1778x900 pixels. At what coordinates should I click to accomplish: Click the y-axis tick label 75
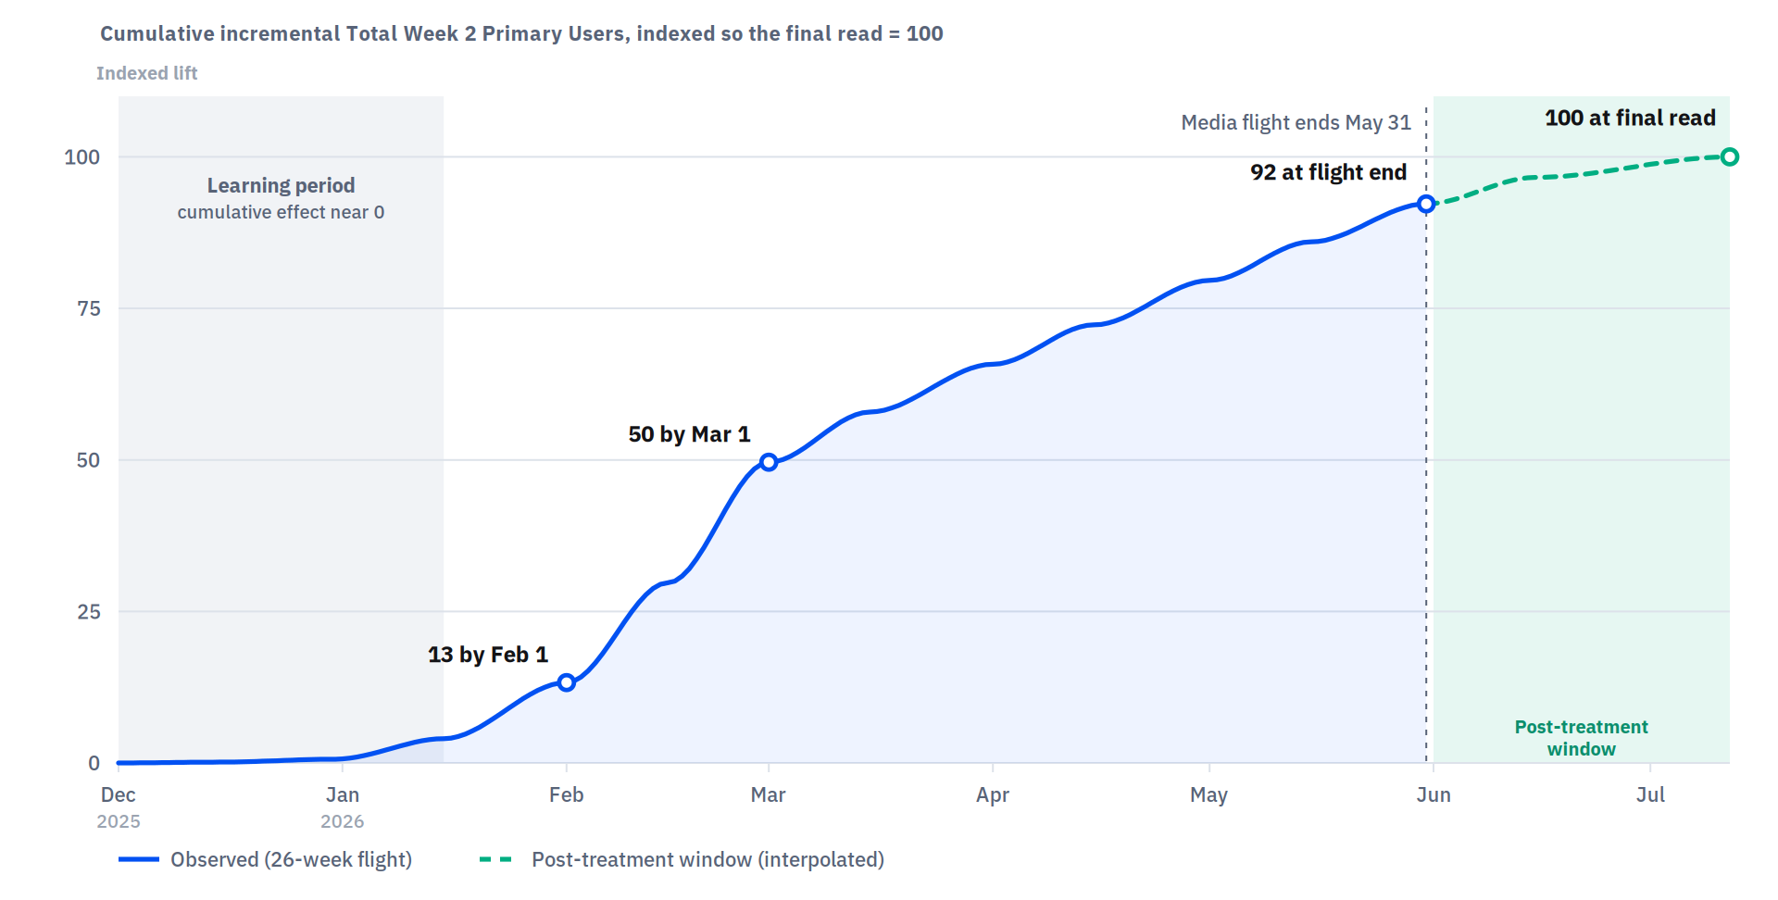pyautogui.click(x=89, y=308)
